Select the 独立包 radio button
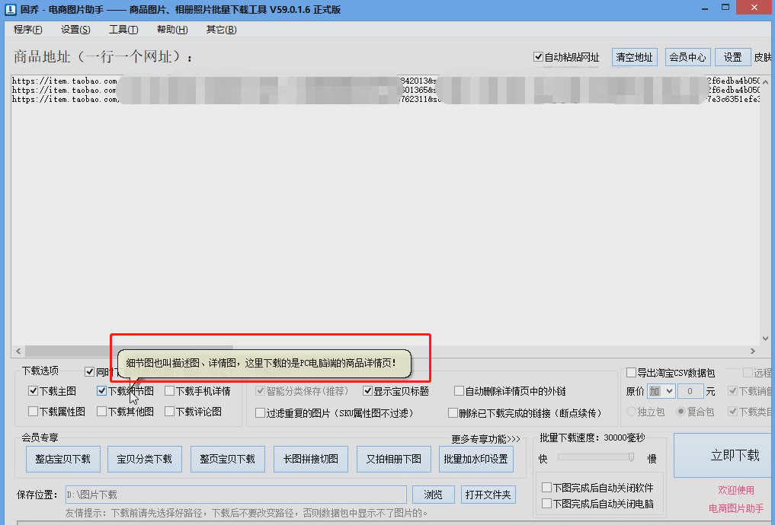This screenshot has height=525, width=775. pyautogui.click(x=632, y=412)
